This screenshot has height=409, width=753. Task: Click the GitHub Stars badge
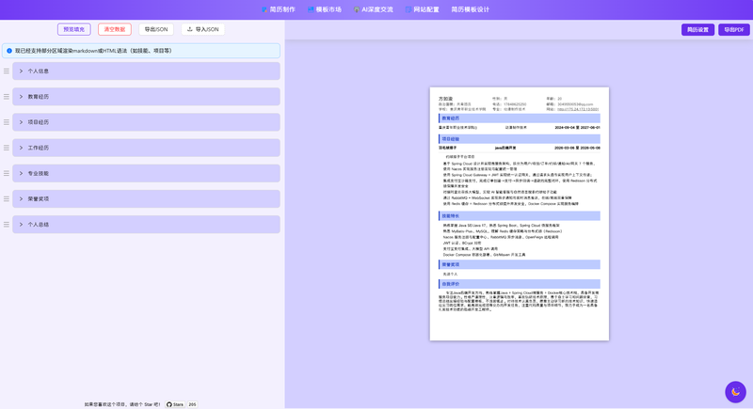[175, 404]
